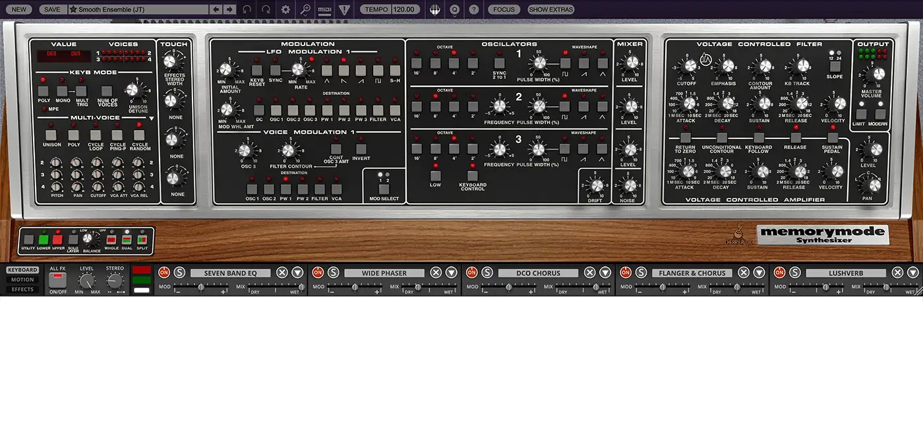The height and width of the screenshot is (441, 923).
Task: Click the MASTER VOLUME knob
Action: pyautogui.click(x=878, y=74)
